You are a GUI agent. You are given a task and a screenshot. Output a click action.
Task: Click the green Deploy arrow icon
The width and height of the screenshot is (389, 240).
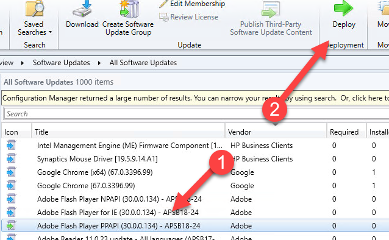(343, 9)
